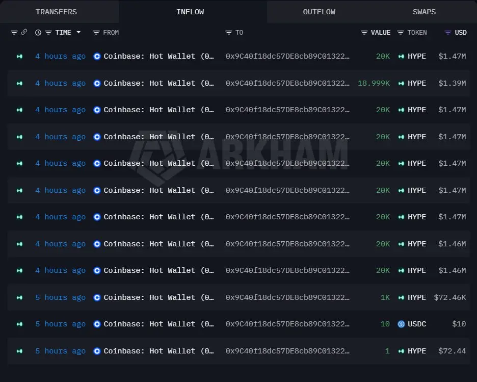Open recipient address in the $72.44 row
The width and height of the screenshot is (477, 382).
pos(287,351)
